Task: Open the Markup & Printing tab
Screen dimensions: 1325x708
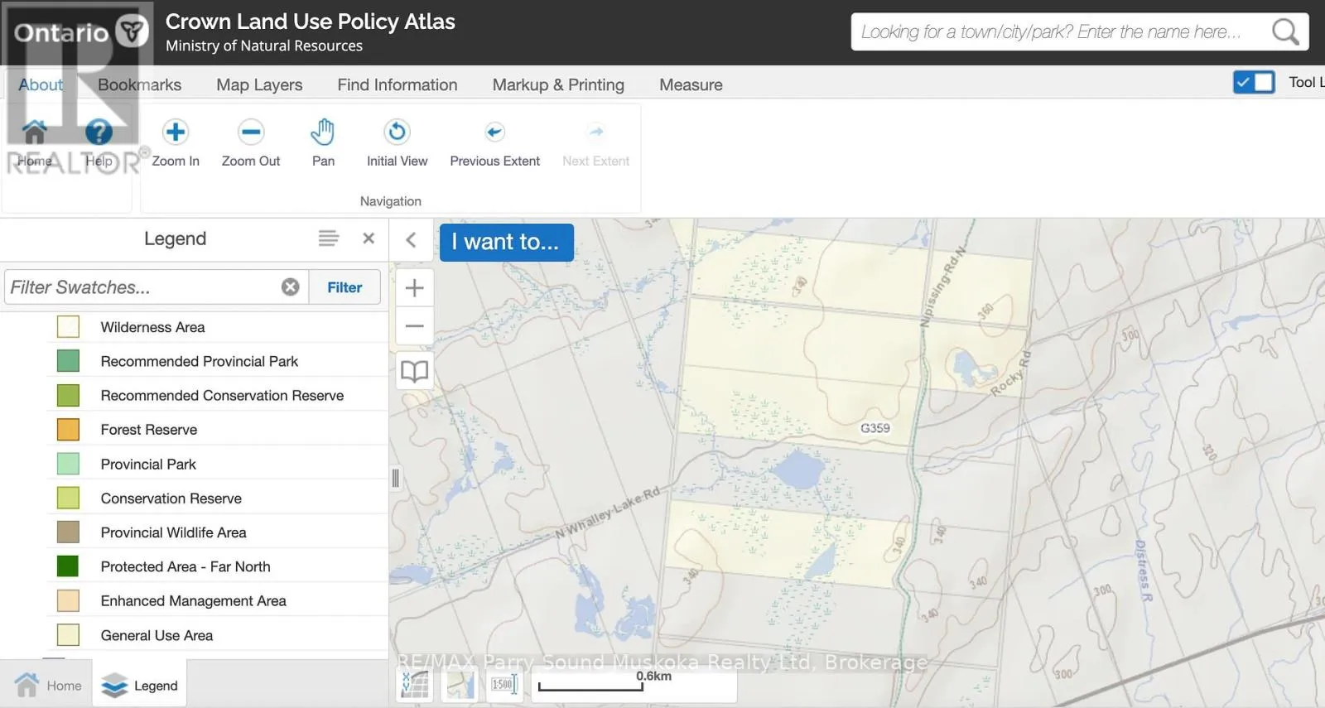Action: click(x=558, y=84)
